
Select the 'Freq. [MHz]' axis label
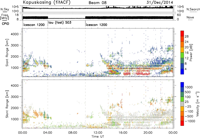point(4,17)
